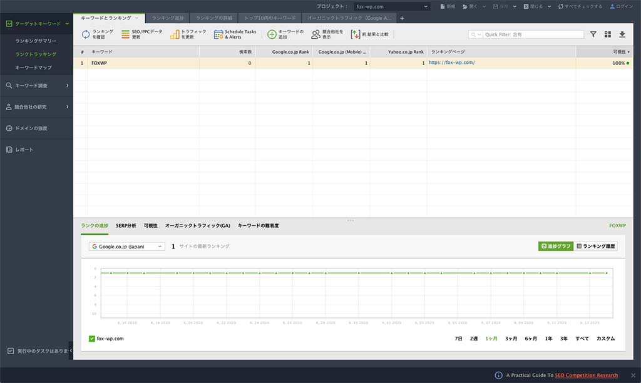Open the Quick Filter search type dropdown
The width and height of the screenshot is (641, 383).
[476, 34]
